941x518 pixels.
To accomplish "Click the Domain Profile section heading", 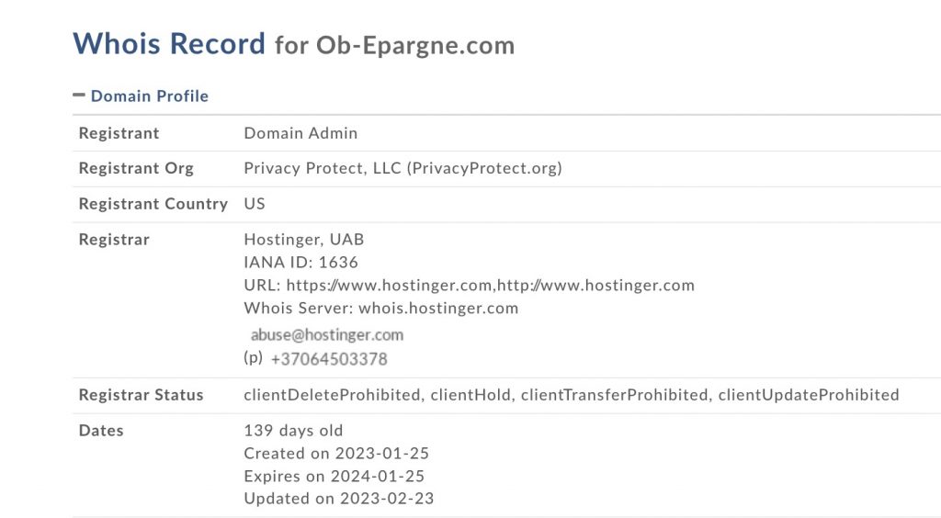I will [150, 96].
